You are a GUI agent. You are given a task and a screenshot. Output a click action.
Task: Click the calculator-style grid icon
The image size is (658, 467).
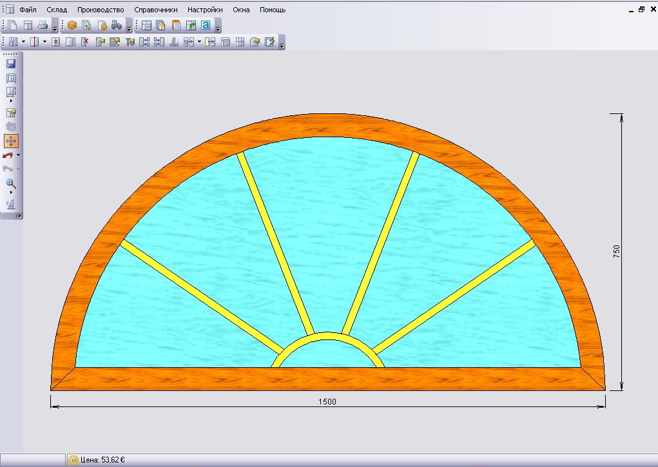pos(226,42)
